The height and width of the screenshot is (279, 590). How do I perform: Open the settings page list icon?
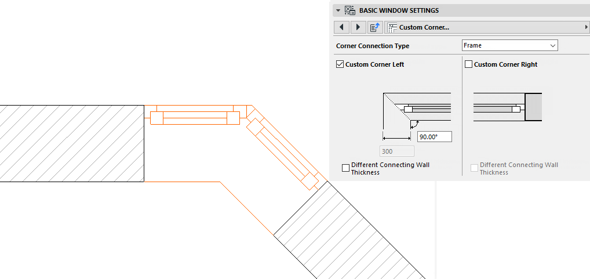(x=375, y=27)
